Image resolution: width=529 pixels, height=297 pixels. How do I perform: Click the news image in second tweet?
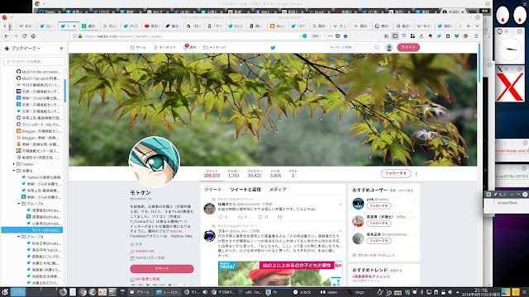(280, 273)
